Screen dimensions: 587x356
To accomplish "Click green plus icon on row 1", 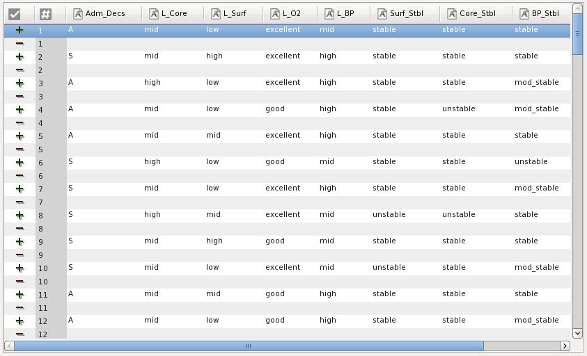I will click(x=19, y=31).
